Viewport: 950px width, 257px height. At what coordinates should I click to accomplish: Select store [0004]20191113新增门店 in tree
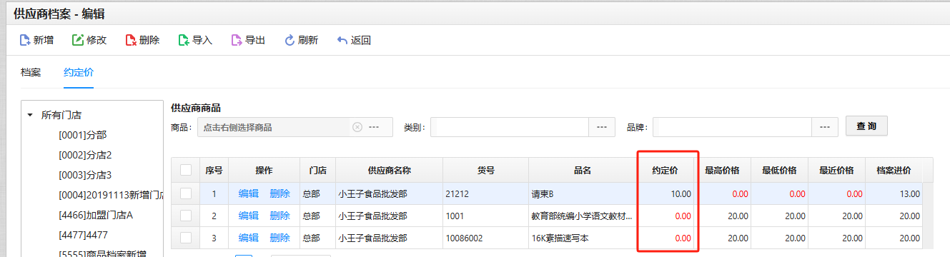pyautogui.click(x=111, y=195)
